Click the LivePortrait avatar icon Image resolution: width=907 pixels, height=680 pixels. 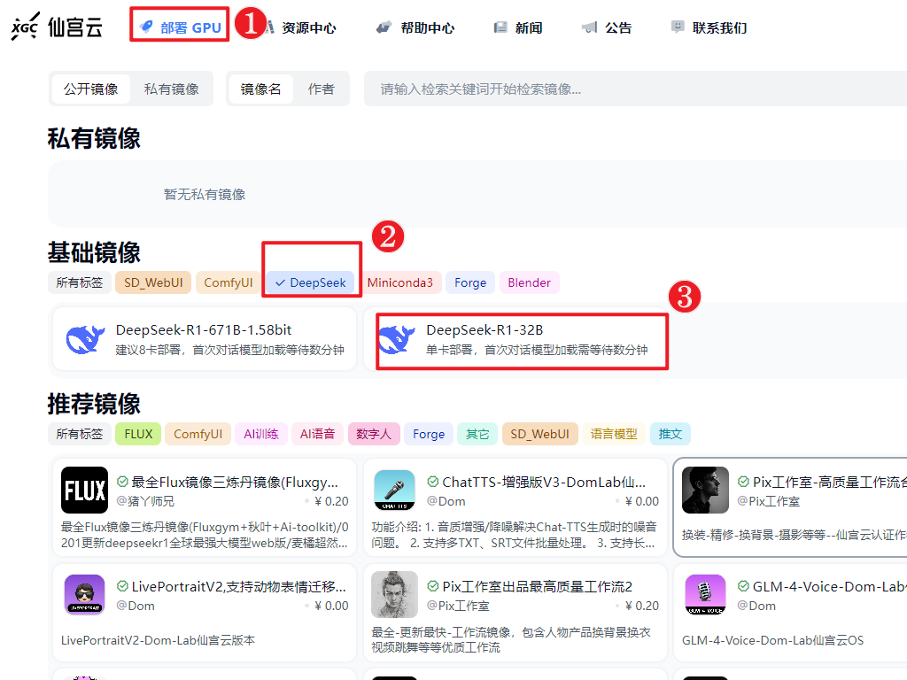pos(84,594)
